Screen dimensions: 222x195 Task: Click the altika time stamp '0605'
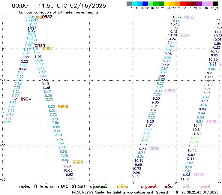tap(78, 162)
